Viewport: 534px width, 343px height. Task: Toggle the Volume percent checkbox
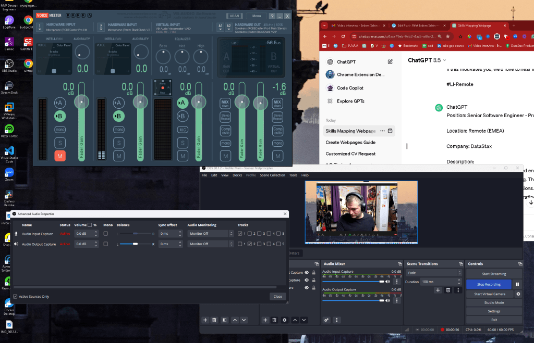[90, 225]
